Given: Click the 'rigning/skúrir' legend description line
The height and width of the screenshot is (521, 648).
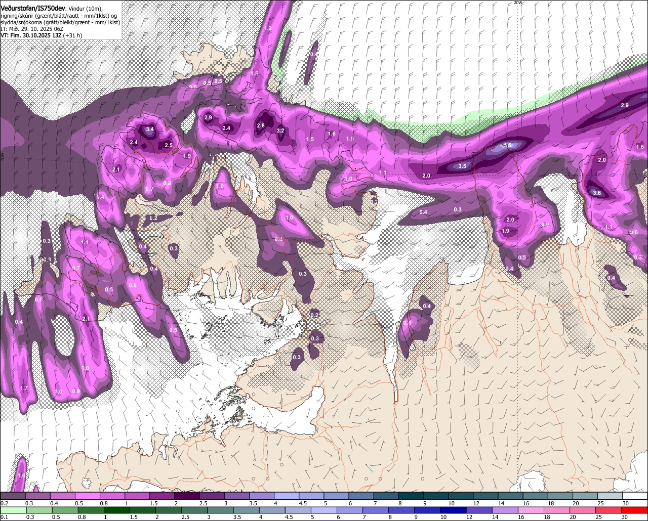Looking at the screenshot, I should pos(60,16).
